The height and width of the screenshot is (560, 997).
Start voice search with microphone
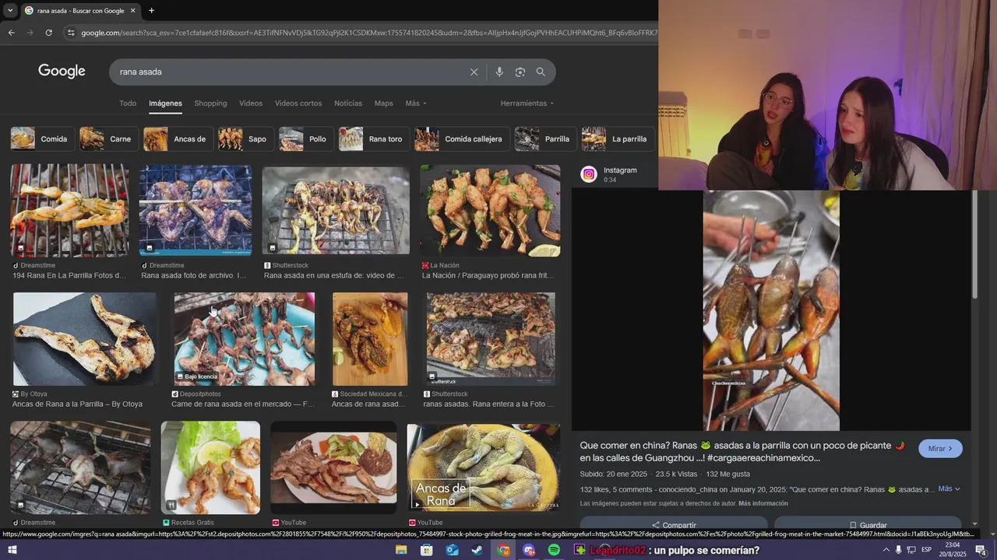coord(499,72)
